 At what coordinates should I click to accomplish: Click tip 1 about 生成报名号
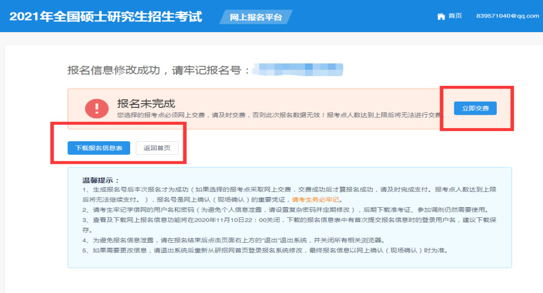pyautogui.click(x=283, y=190)
